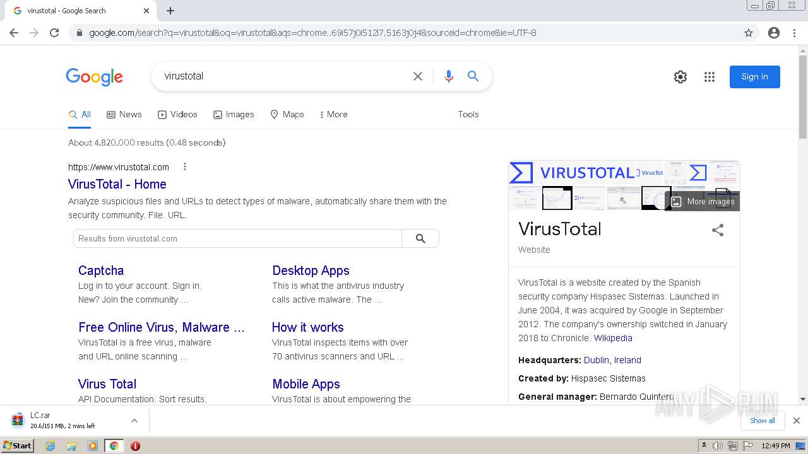808x454 pixels.
Task: Expand the LC.rar download options arrow
Action: pyautogui.click(x=134, y=421)
